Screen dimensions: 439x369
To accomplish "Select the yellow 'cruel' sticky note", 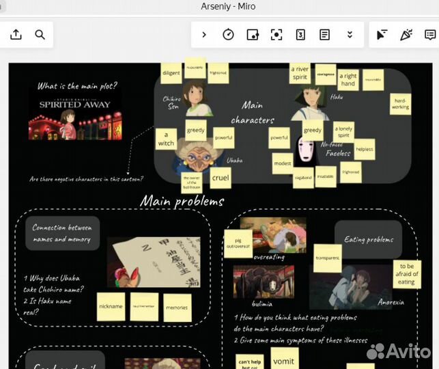I will coord(221,178).
